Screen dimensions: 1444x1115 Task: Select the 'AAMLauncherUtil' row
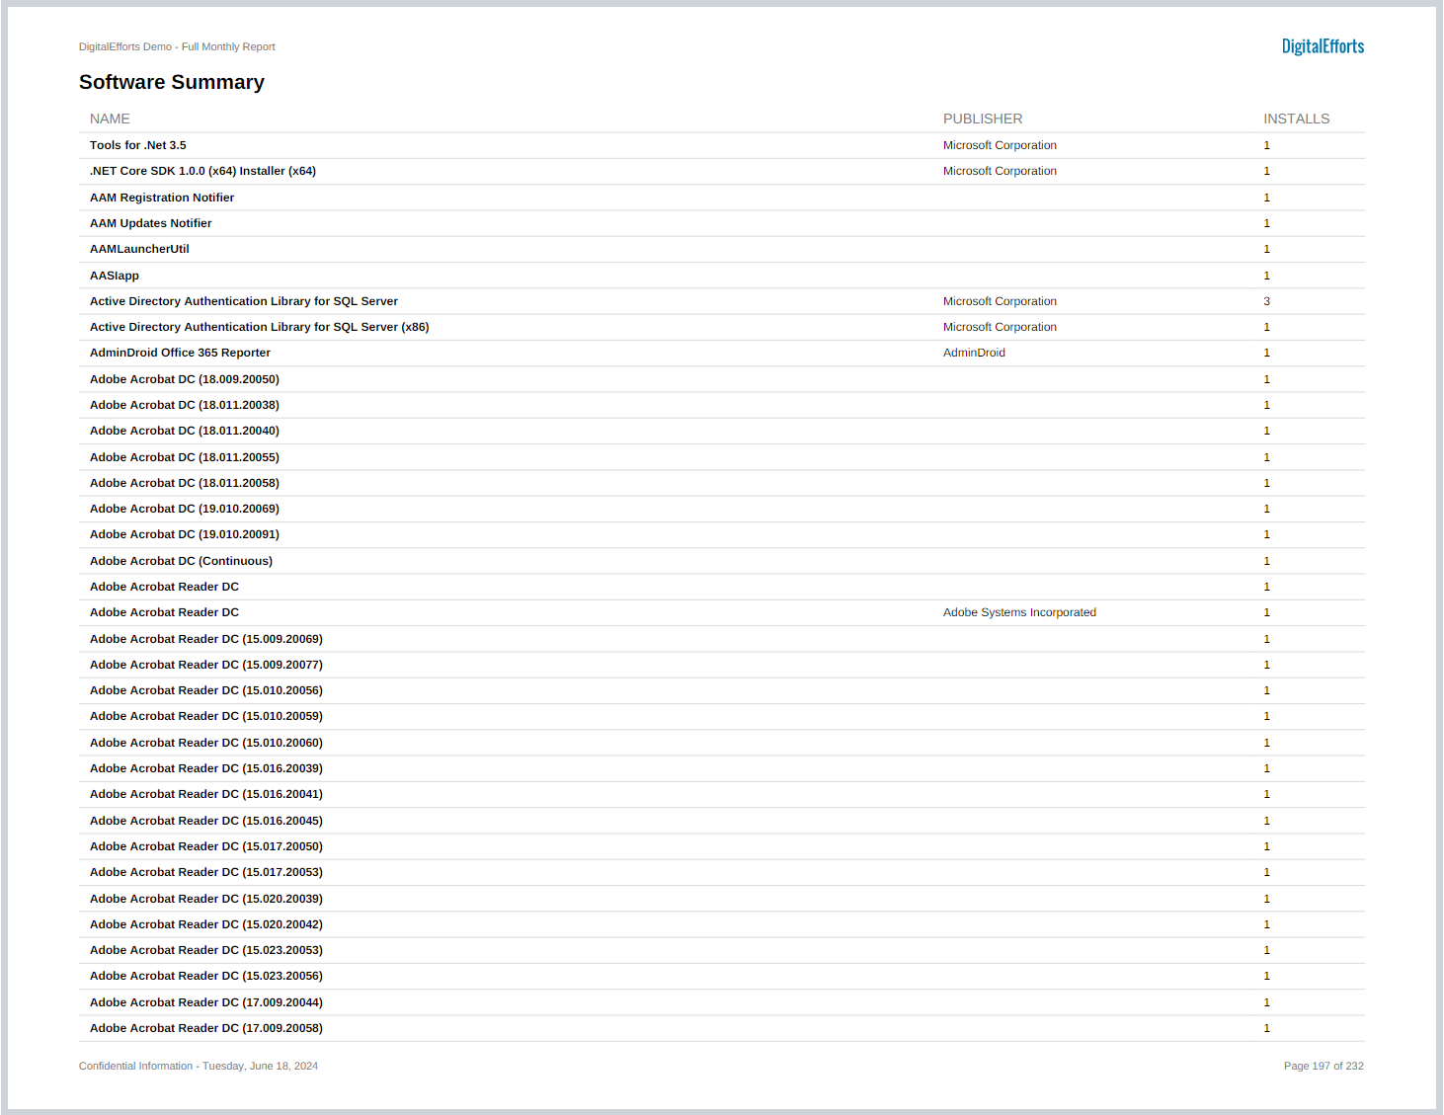click(722, 249)
